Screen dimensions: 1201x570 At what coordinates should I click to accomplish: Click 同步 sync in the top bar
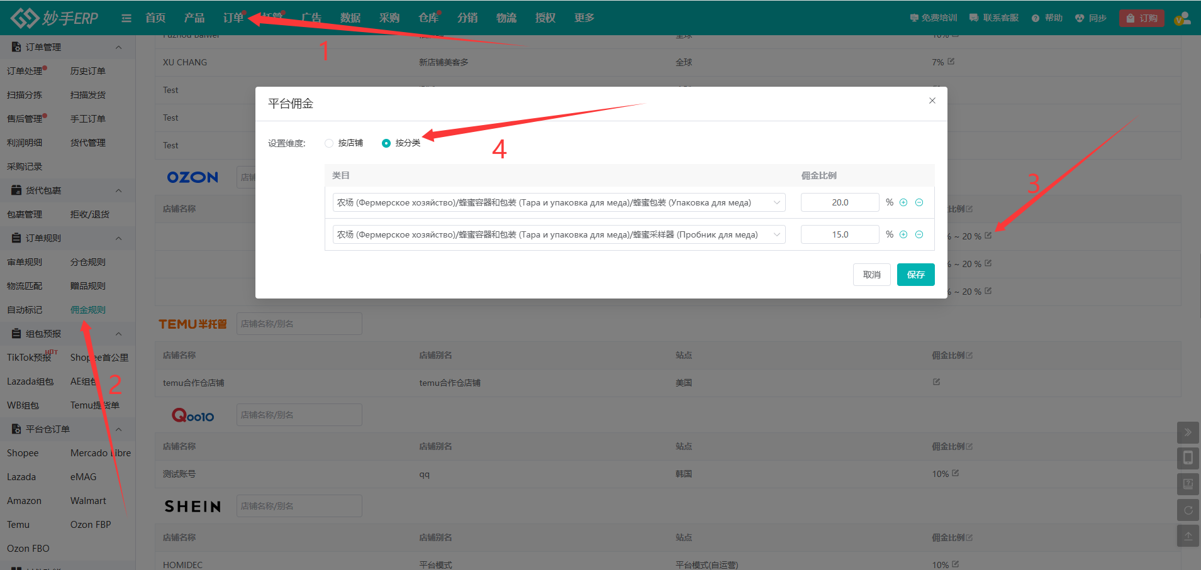pyautogui.click(x=1091, y=18)
